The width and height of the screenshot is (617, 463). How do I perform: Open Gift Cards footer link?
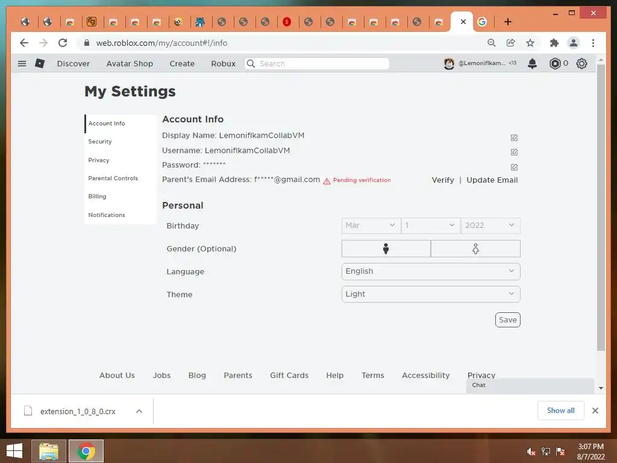pos(289,375)
